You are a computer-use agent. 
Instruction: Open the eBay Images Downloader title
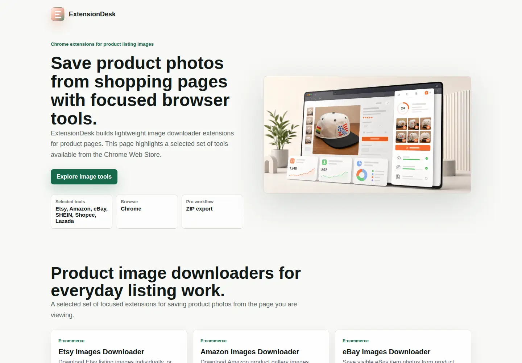(x=386, y=352)
